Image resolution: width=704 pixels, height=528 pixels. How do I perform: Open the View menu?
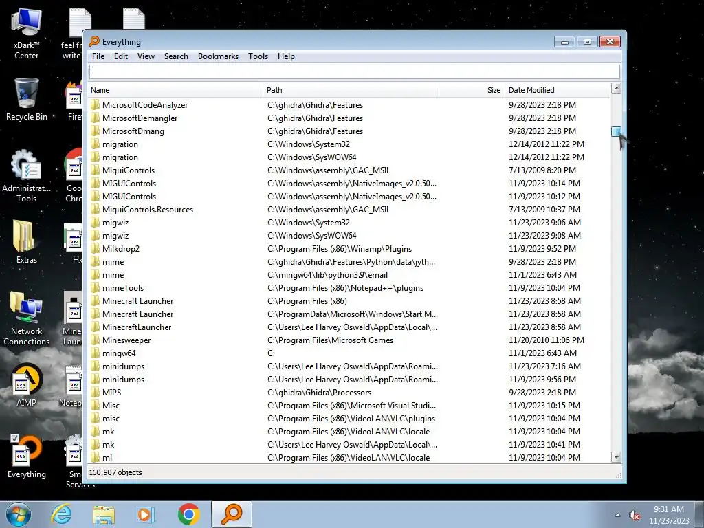pyautogui.click(x=146, y=56)
